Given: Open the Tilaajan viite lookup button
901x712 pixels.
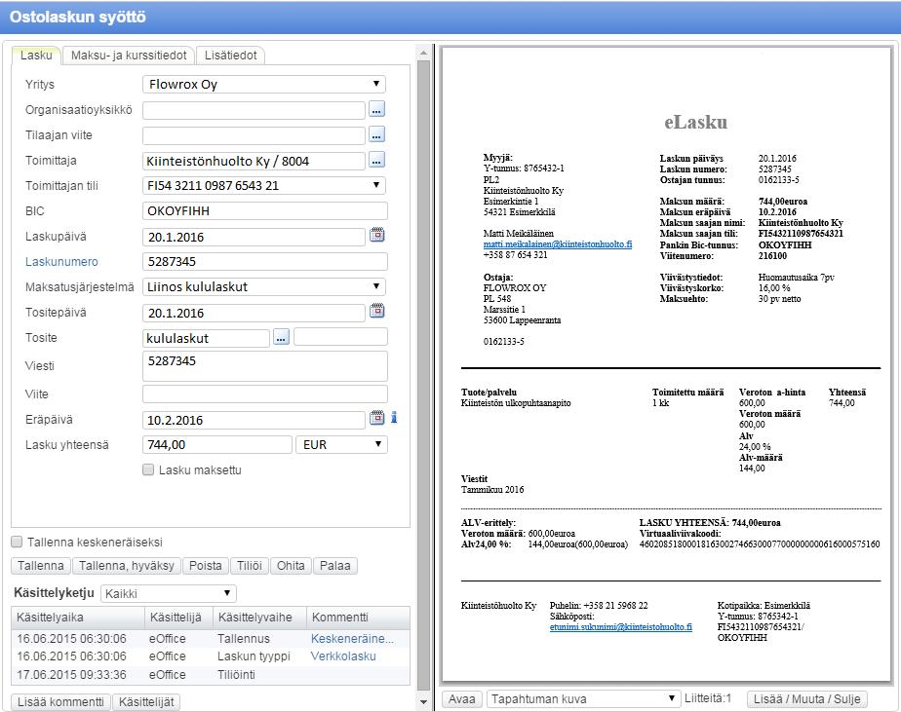Looking at the screenshot, I should coord(376,135).
